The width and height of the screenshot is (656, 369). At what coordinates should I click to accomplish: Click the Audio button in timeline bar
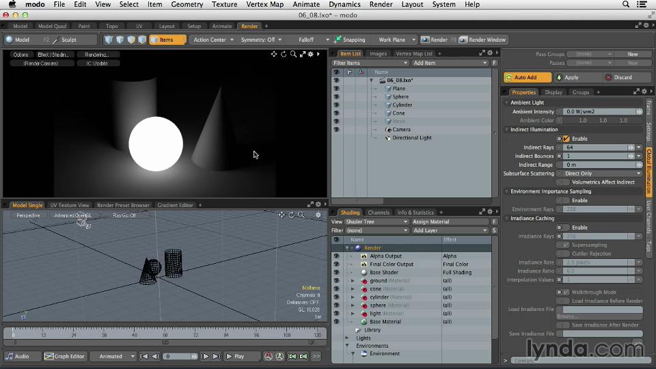click(18, 356)
